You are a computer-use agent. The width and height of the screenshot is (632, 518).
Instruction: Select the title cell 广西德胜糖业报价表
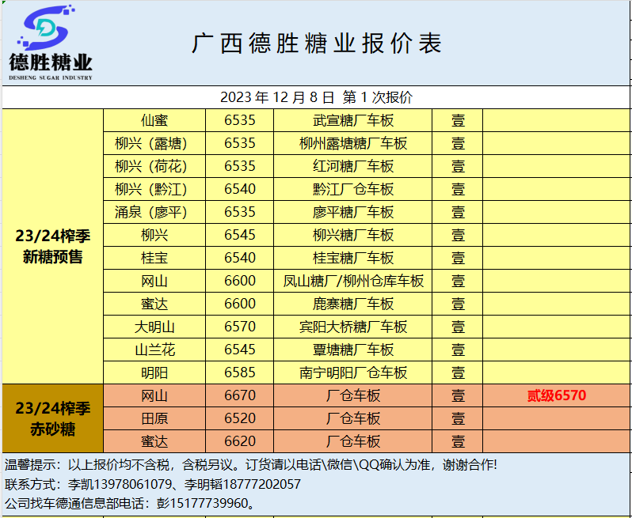click(316, 43)
